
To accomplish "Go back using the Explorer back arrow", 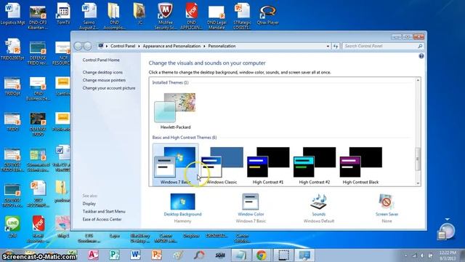I will pyautogui.click(x=78, y=46).
